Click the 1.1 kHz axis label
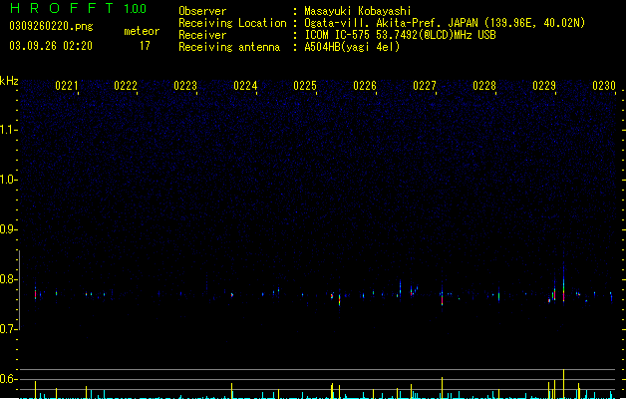Image resolution: width=627 pixels, height=399 pixels. point(9,130)
